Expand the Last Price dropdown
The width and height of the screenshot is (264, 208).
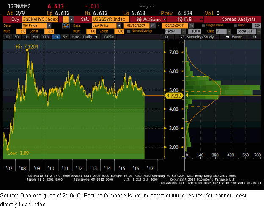119,26
